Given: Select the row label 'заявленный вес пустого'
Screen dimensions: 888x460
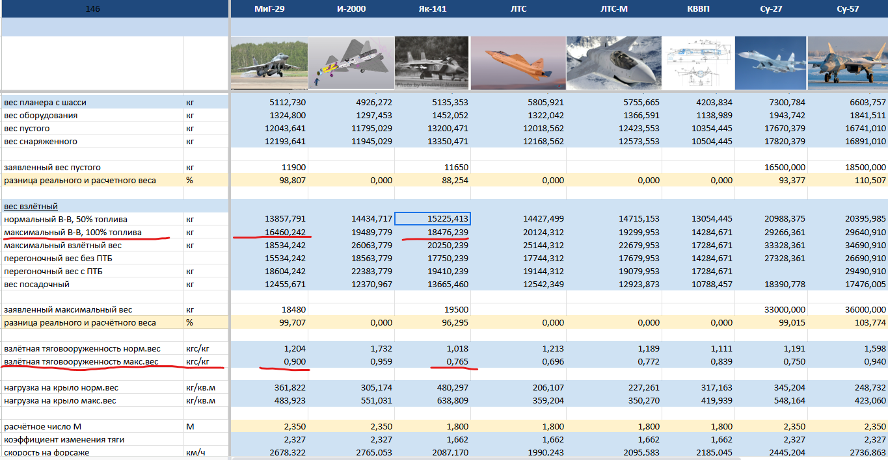Looking at the screenshot, I should pos(52,168).
